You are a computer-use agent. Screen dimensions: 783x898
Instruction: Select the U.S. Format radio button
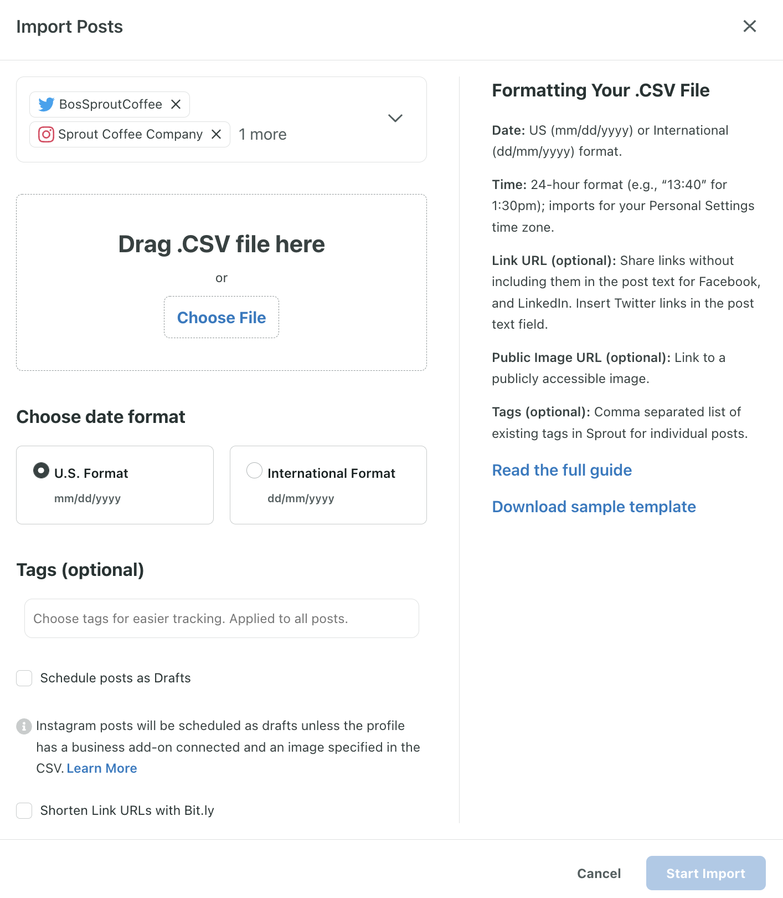click(x=41, y=471)
